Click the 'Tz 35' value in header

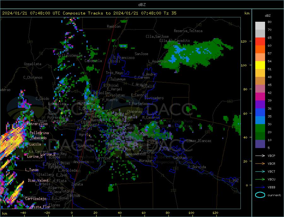click(x=170, y=13)
